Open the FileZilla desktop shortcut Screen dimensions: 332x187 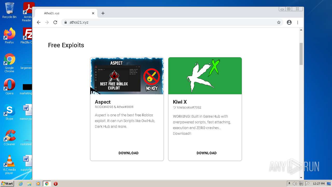(x=26, y=36)
